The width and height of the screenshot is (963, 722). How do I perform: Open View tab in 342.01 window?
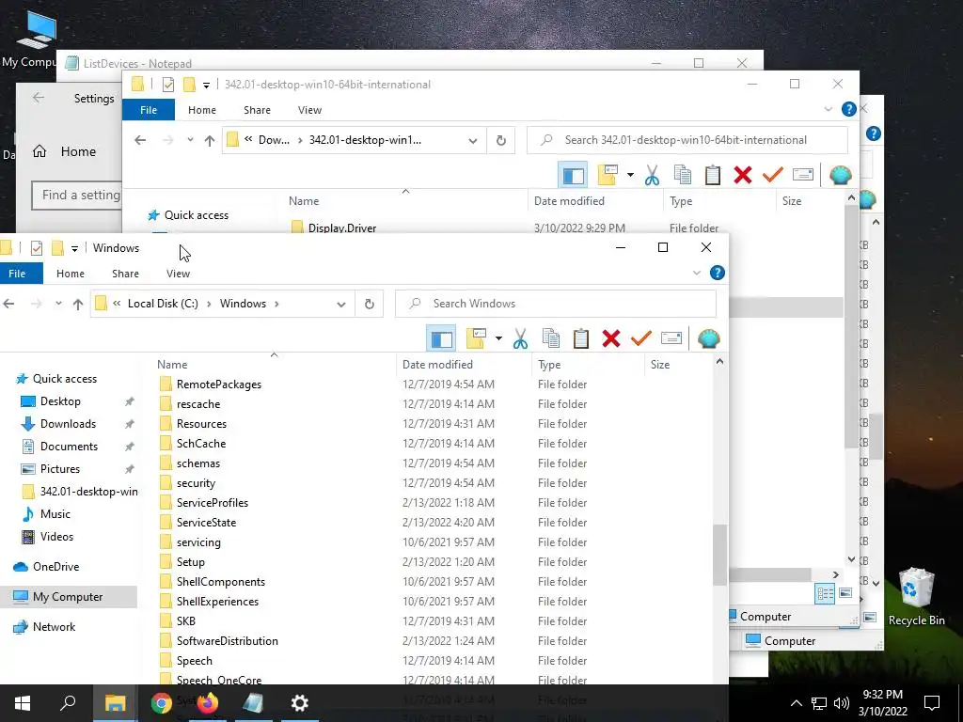pos(309,110)
